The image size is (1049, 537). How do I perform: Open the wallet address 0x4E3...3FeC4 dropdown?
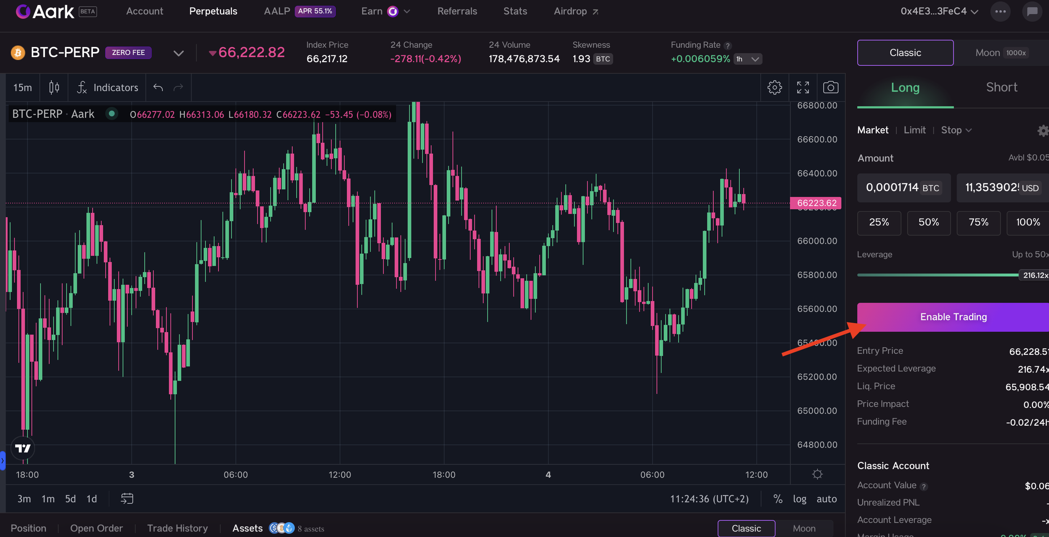click(939, 12)
